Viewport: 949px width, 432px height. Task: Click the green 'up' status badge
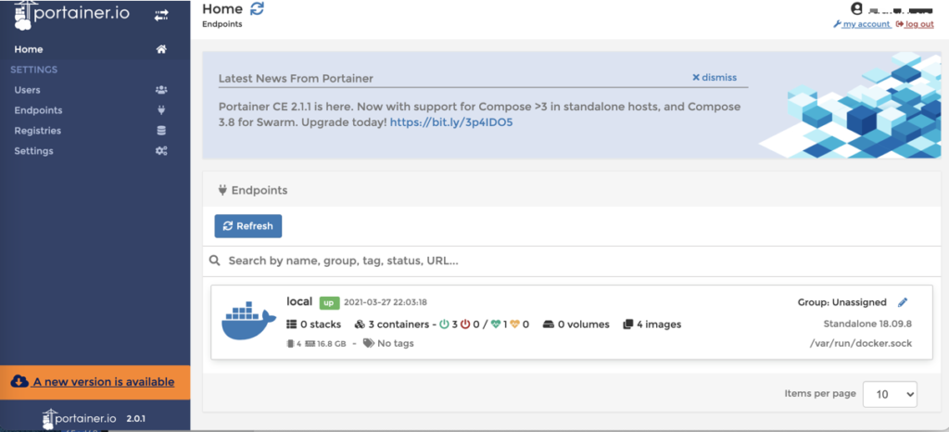329,302
